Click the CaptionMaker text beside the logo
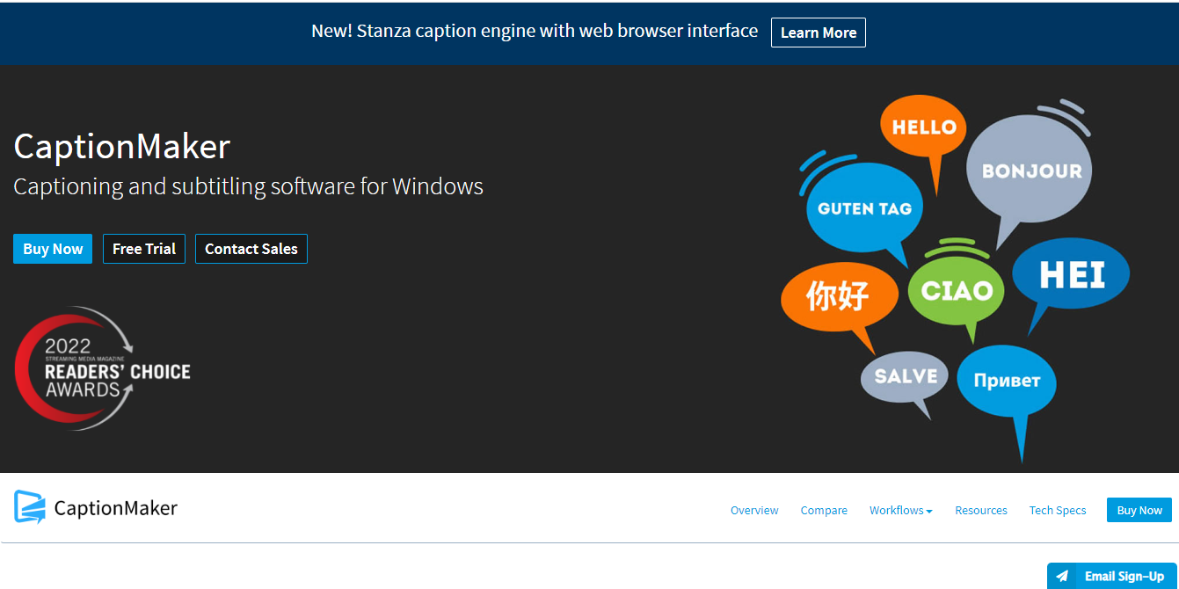 click(x=115, y=508)
